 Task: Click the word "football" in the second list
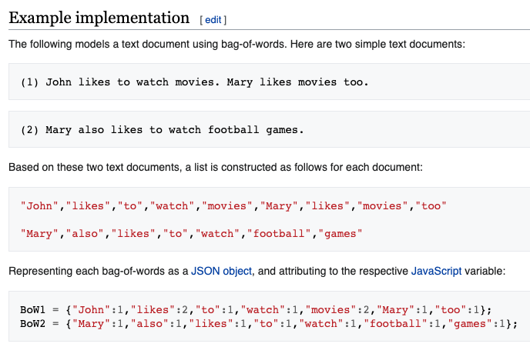[x=279, y=234]
